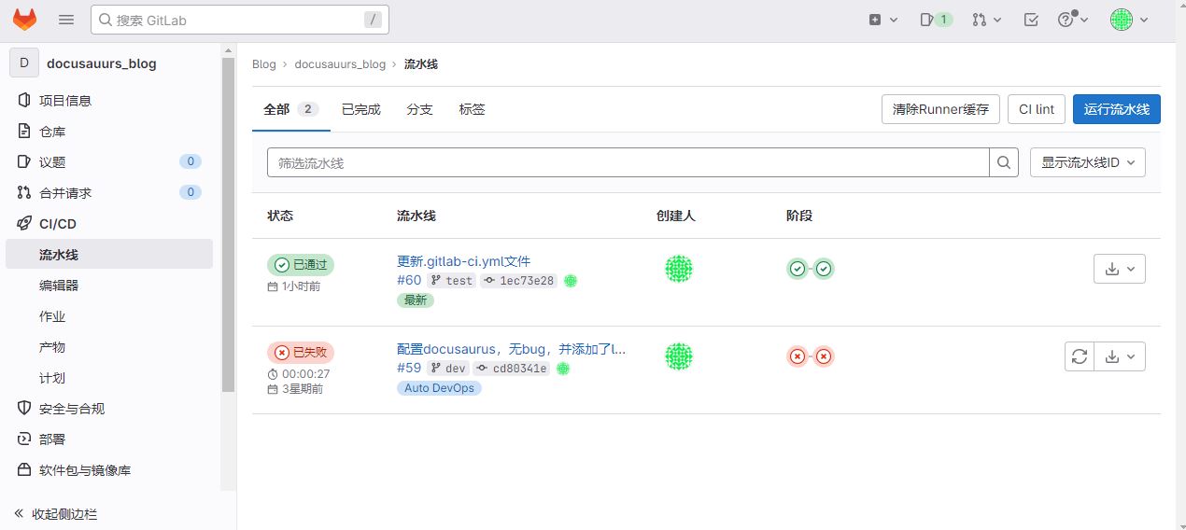Viewport: 1186px width, 530px height.
Task: Expand the create new plus dropdown
Action: [882, 20]
